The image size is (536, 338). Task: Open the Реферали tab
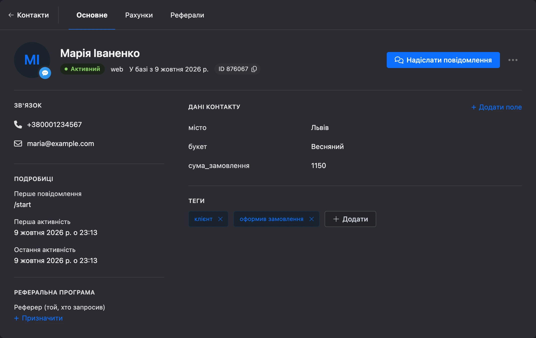click(x=187, y=15)
